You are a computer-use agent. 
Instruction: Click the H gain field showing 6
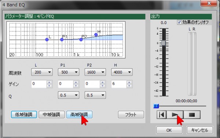click(x=119, y=84)
